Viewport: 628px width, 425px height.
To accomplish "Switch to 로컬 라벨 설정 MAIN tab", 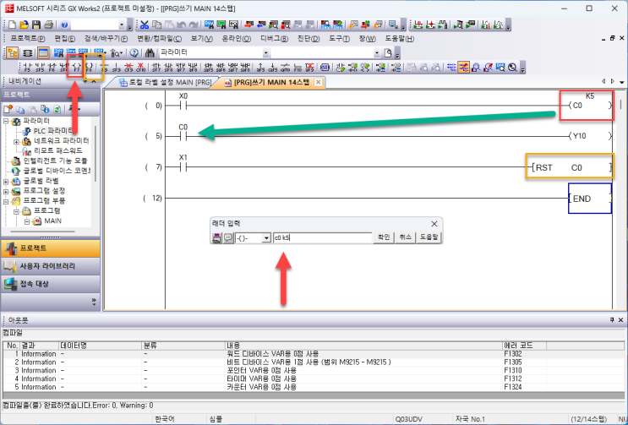I will click(166, 83).
